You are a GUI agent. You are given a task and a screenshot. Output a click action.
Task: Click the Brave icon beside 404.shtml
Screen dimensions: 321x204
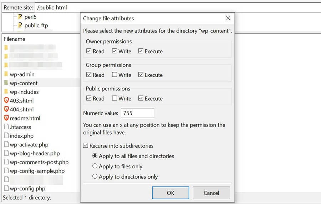[x=6, y=109]
